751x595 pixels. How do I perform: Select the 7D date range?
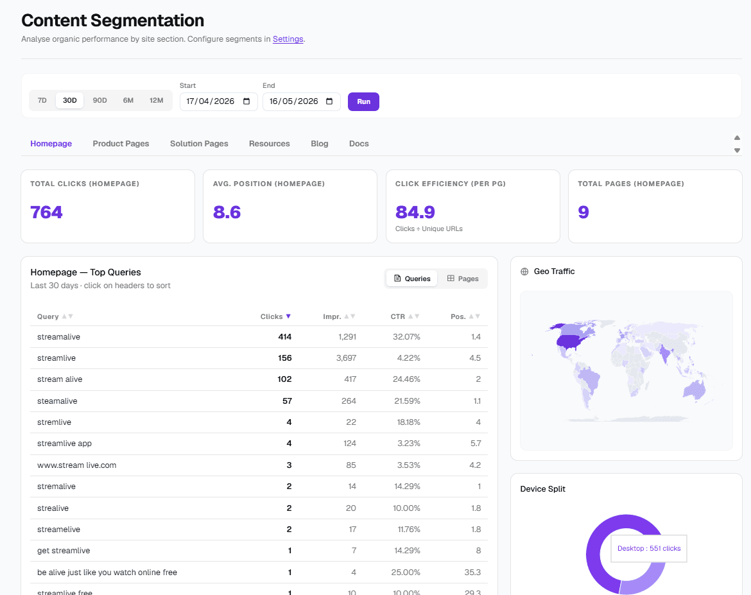[42, 101]
